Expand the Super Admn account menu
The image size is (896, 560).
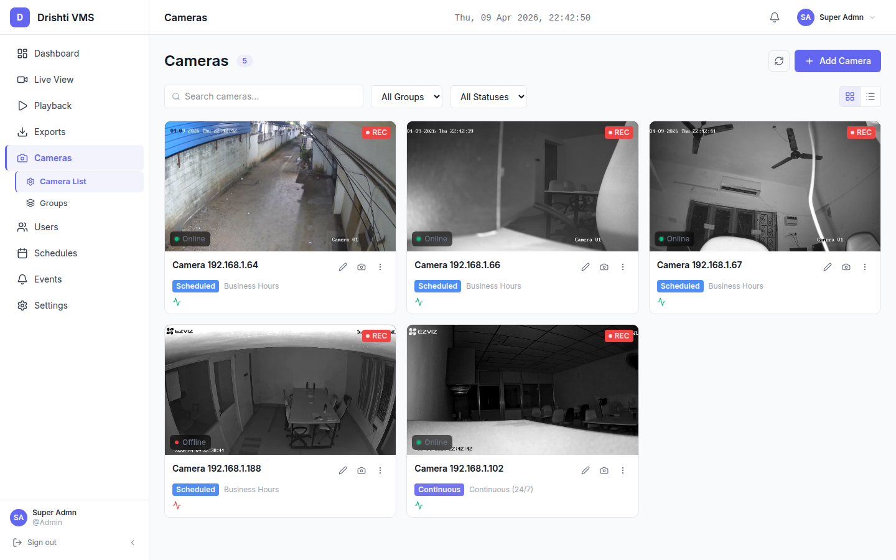coord(836,17)
